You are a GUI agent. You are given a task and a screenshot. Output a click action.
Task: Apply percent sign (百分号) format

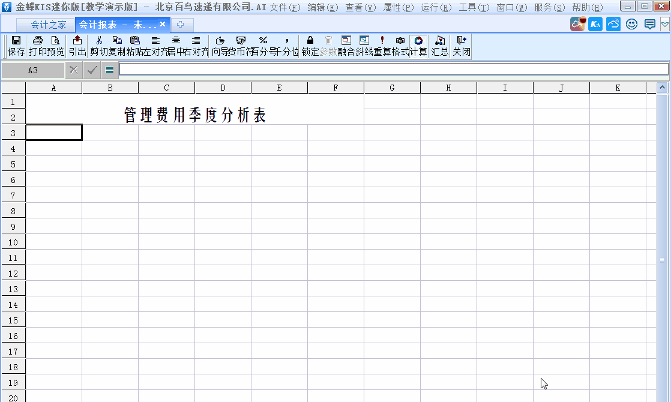click(263, 41)
